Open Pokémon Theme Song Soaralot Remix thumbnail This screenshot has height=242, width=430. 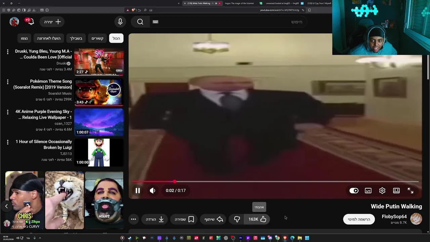(x=99, y=92)
